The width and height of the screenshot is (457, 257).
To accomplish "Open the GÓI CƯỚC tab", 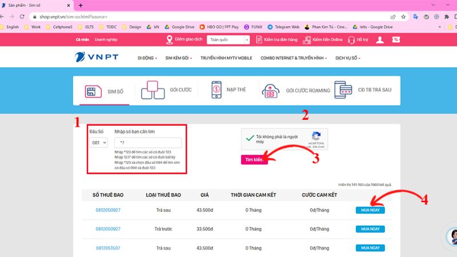I will coord(166,90).
